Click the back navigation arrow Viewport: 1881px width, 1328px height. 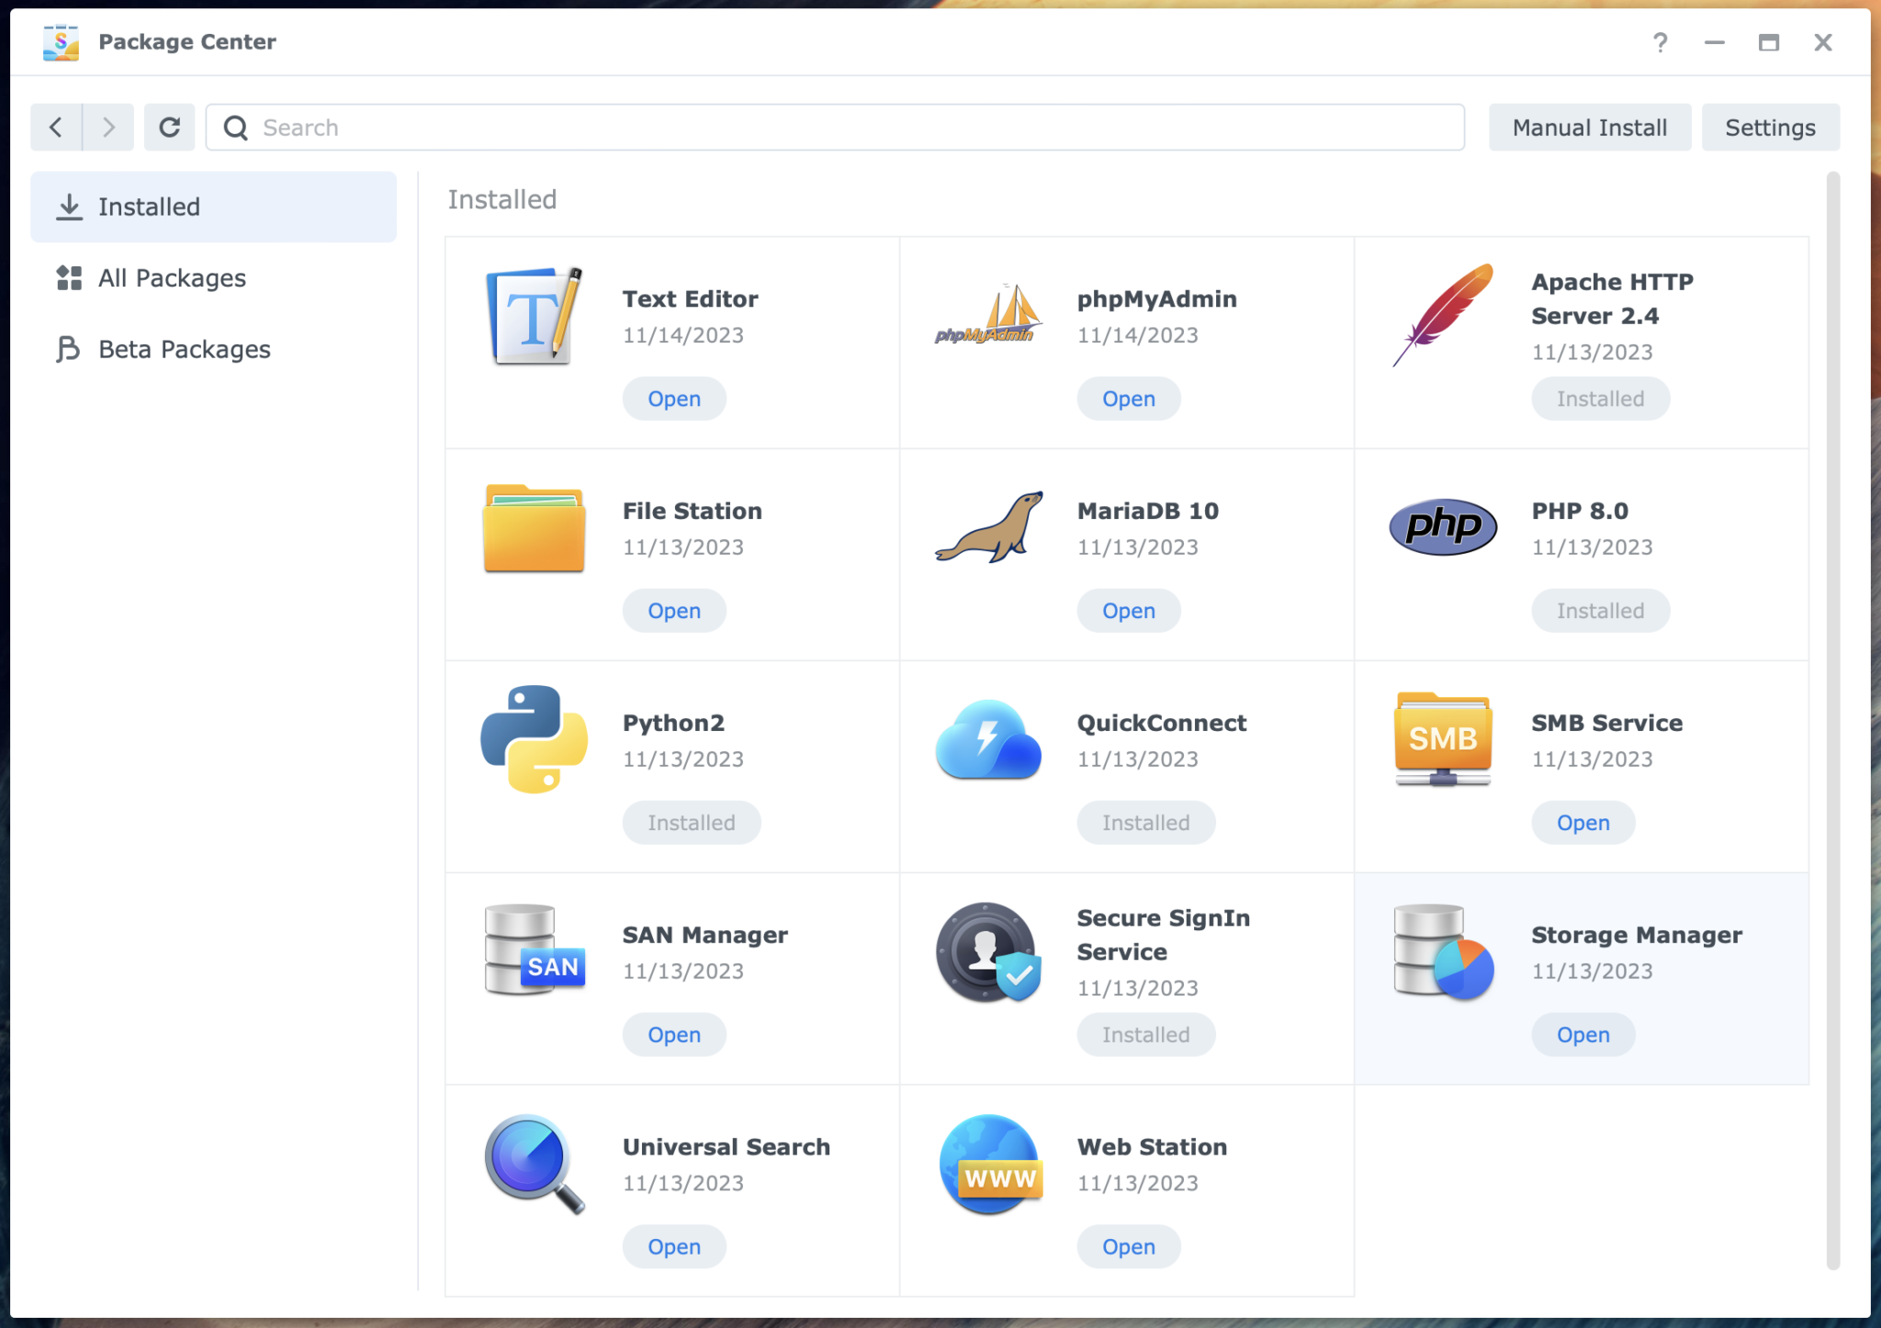tap(56, 127)
